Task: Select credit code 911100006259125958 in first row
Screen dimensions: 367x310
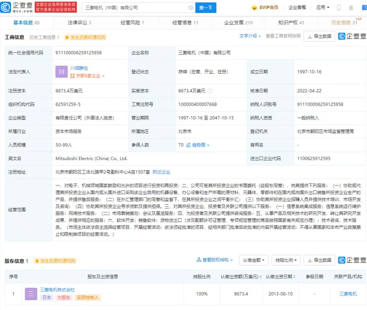Action: click(78, 53)
